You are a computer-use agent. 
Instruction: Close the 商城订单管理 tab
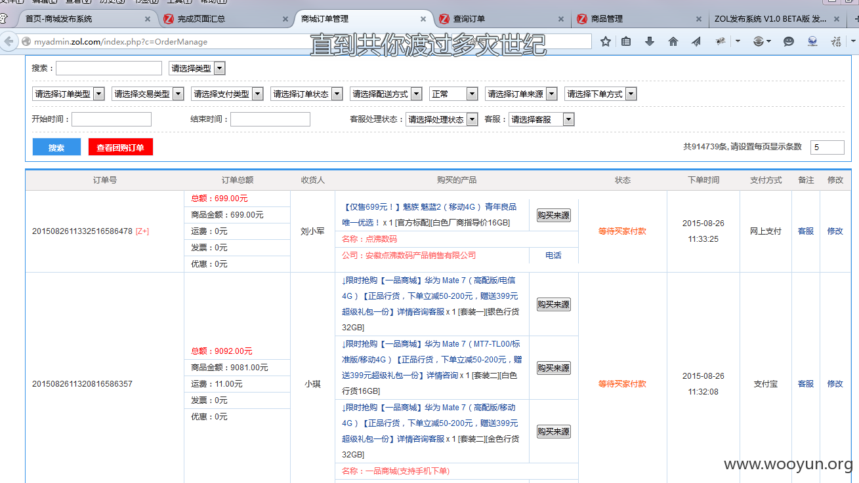423,19
